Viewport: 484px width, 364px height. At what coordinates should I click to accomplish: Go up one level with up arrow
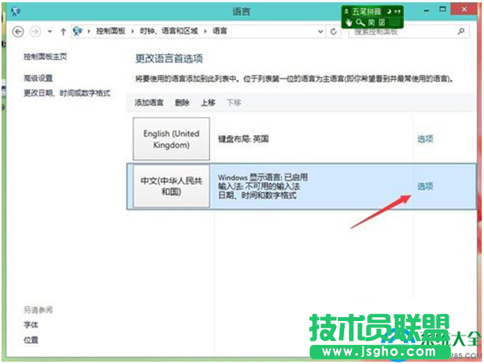point(63,31)
